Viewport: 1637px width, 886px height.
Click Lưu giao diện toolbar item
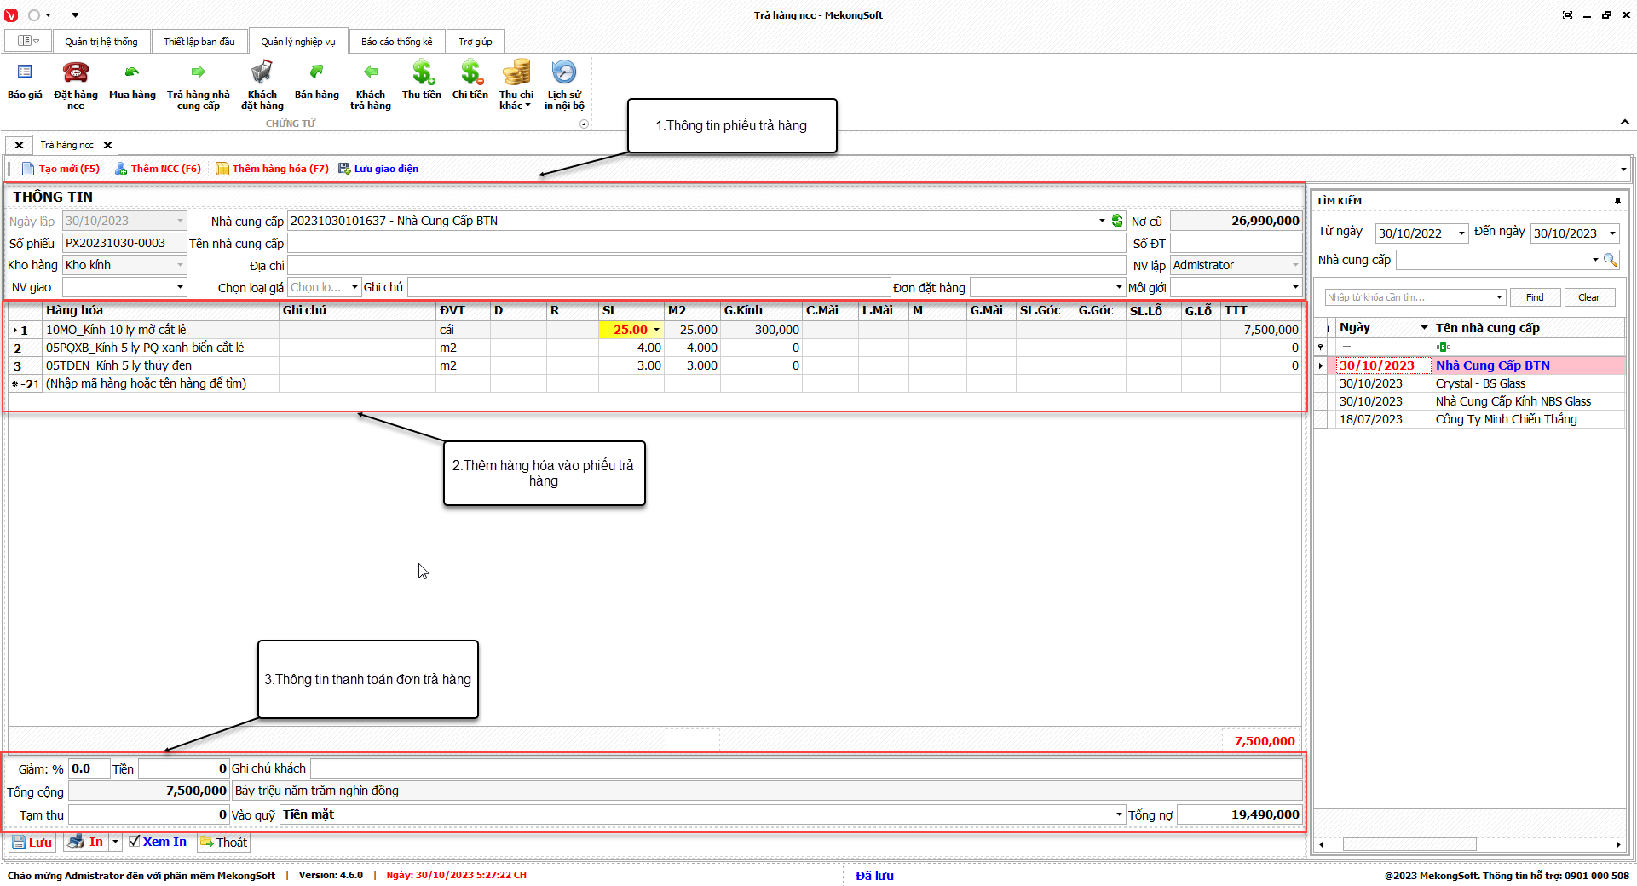coord(378,169)
